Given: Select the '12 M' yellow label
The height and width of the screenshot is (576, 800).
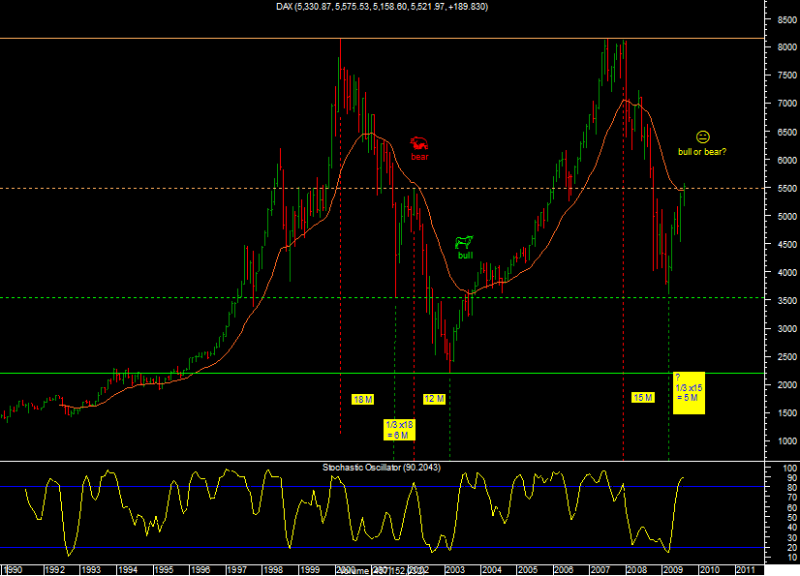Looking at the screenshot, I should coord(434,399).
